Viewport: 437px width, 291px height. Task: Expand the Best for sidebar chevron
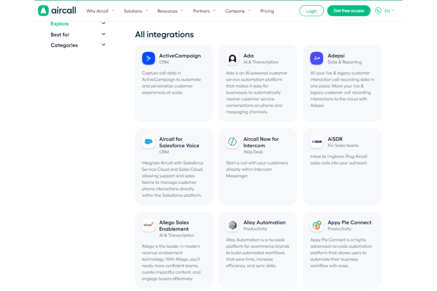tap(104, 34)
